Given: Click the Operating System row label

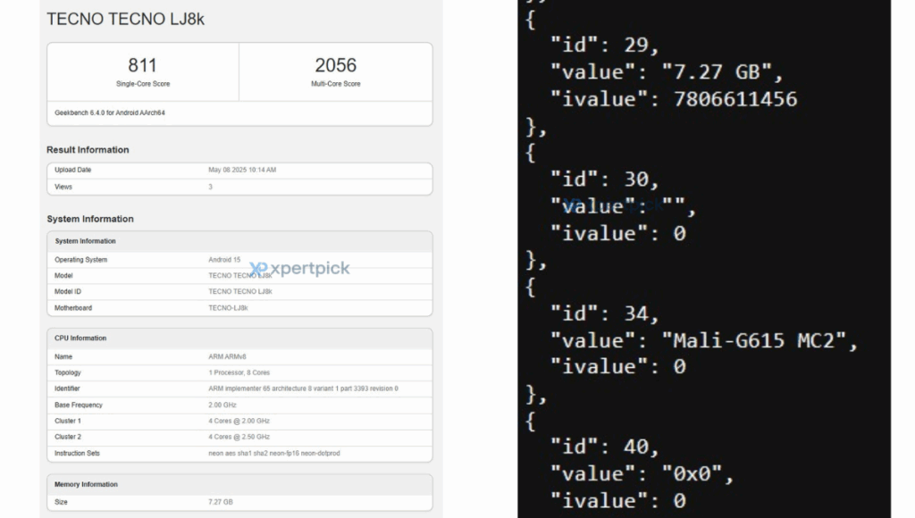Looking at the screenshot, I should click(80, 260).
